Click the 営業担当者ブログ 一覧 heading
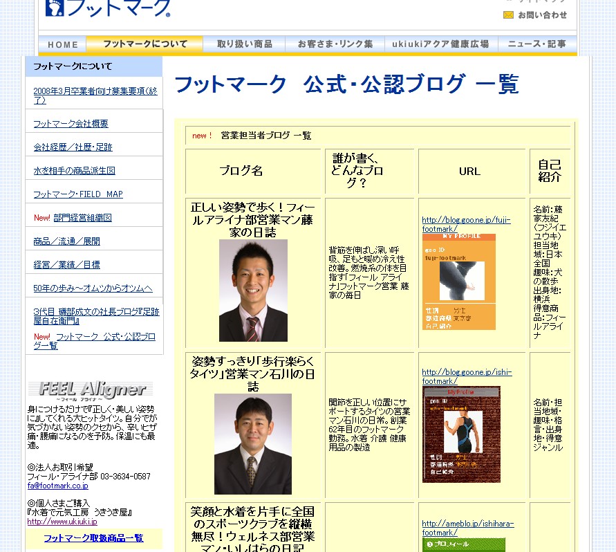This screenshot has height=552, width=616. (x=266, y=136)
